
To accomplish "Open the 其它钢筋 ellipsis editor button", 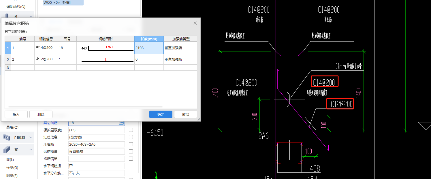I will pos(122,123).
